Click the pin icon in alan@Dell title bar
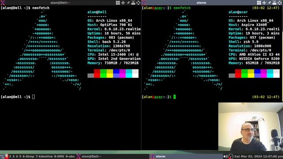The height and width of the screenshot is (159, 283). click(x=128, y=3)
